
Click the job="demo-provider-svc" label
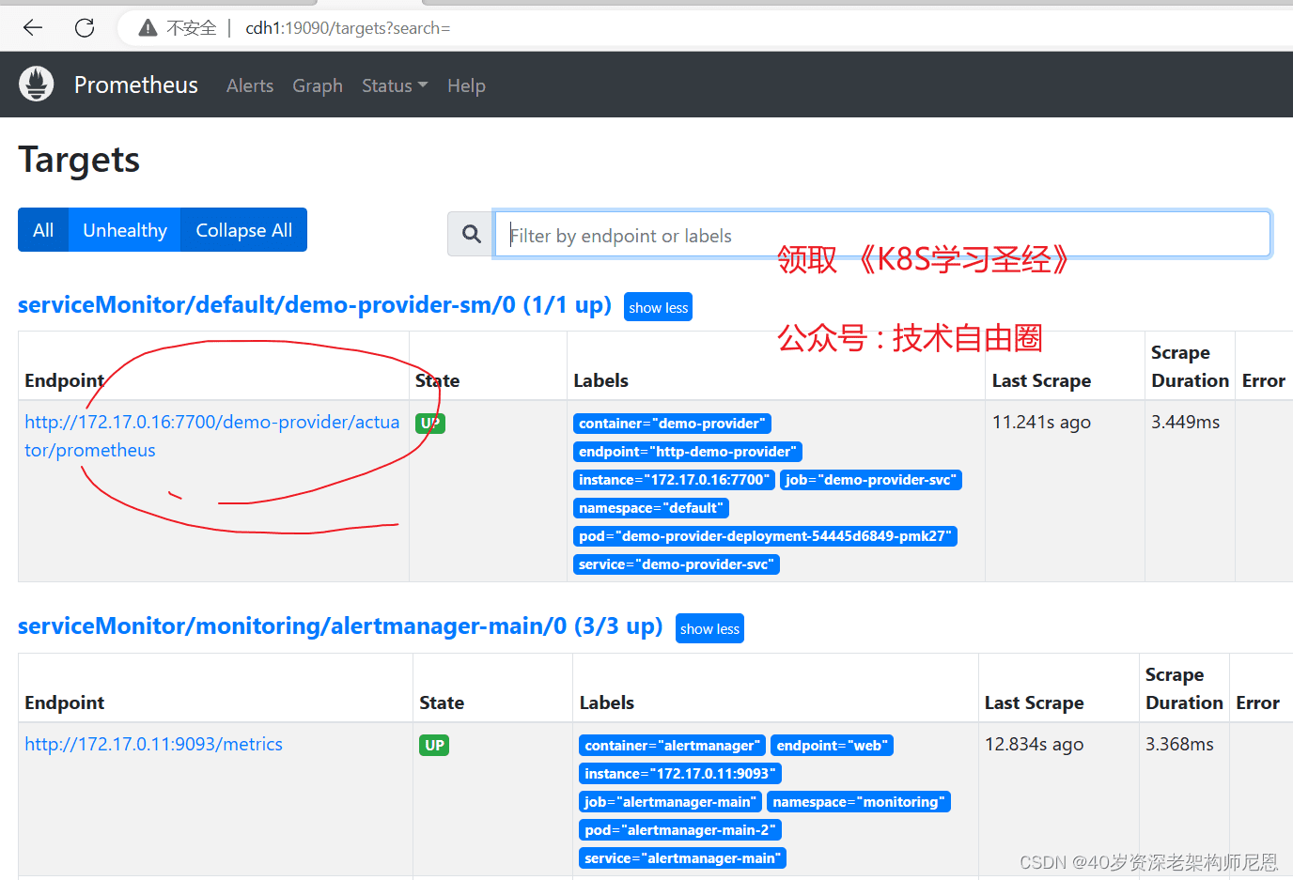pyautogui.click(x=871, y=480)
